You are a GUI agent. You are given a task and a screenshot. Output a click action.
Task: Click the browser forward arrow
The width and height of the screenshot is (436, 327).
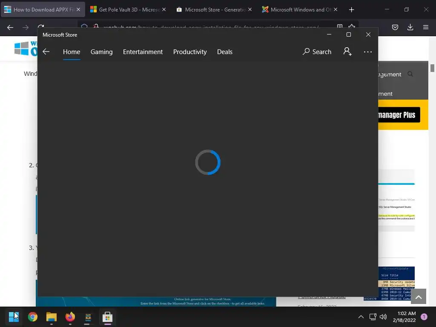[x=25, y=27]
